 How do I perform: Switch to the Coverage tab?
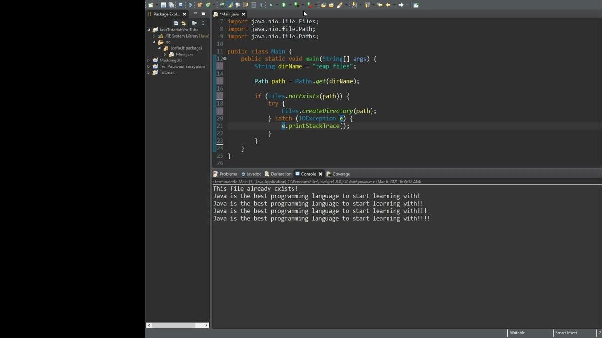338,174
